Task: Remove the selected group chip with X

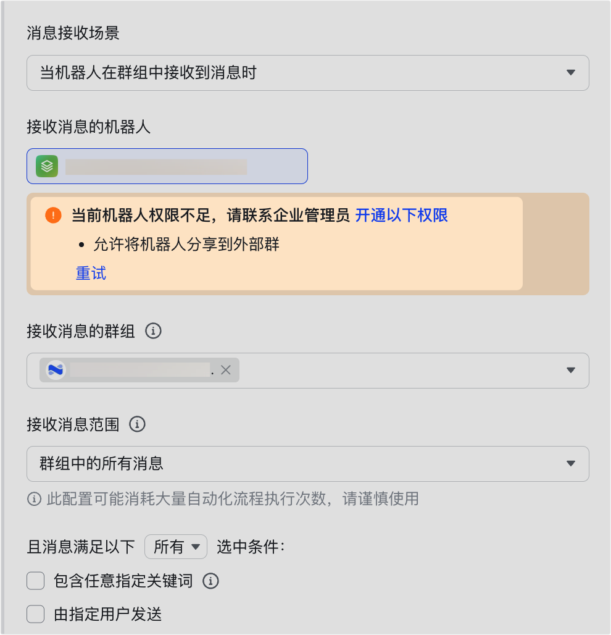Action: (225, 370)
